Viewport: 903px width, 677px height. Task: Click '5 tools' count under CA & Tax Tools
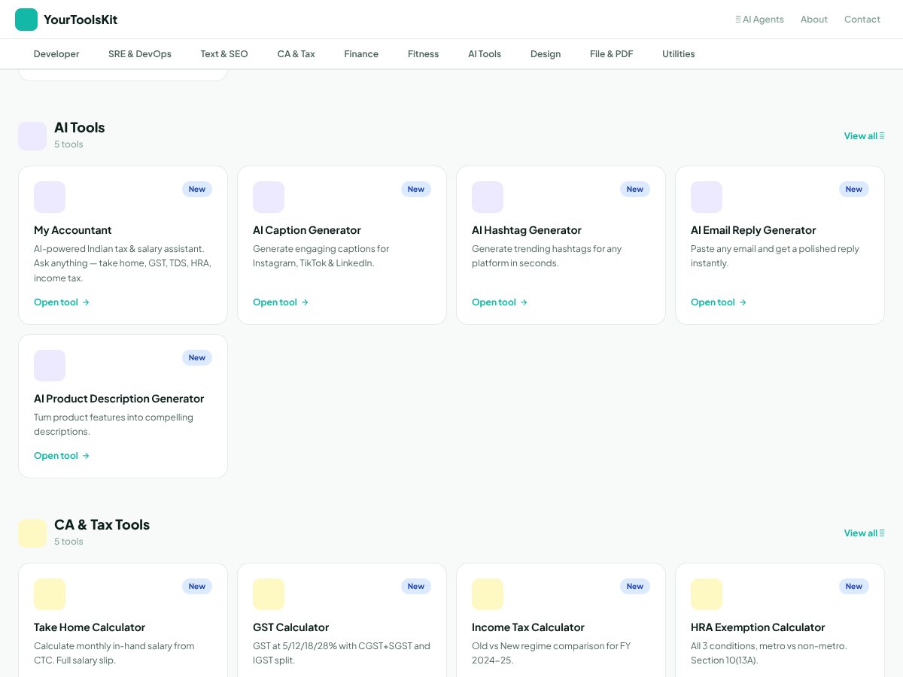[x=68, y=542]
